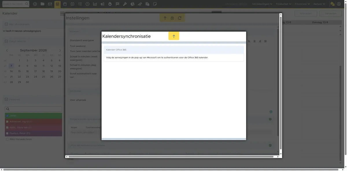Image resolution: width=347 pixels, height=171 pixels.
Task: Toggle the Aelst, Joery van (J.) checkbox
Action: pyautogui.click(x=7, y=127)
